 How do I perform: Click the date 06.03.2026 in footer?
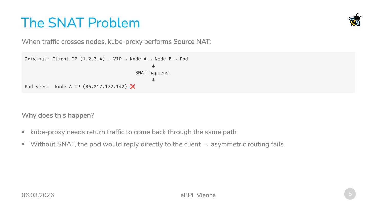click(38, 195)
